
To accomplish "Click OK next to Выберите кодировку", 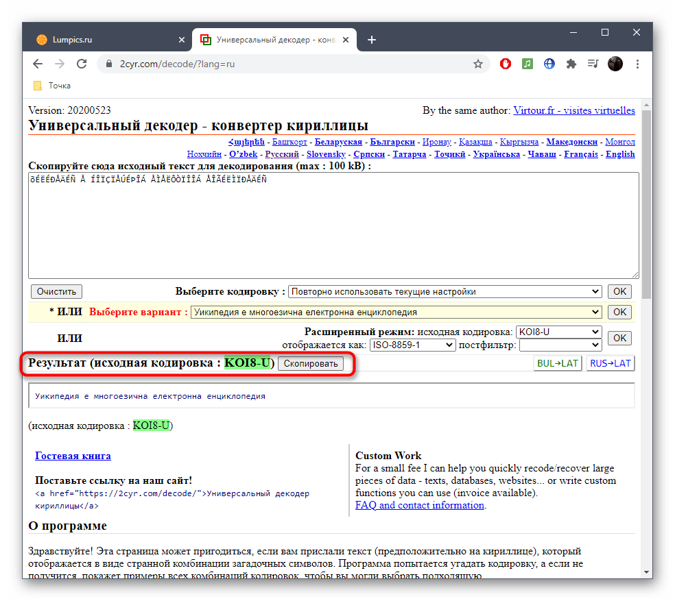I will click(x=619, y=292).
